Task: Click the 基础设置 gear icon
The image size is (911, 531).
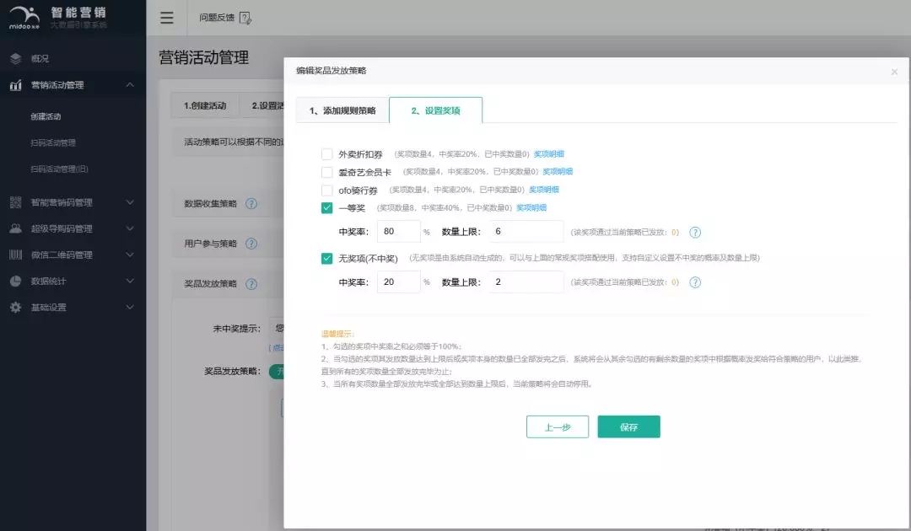Action: coord(16,307)
